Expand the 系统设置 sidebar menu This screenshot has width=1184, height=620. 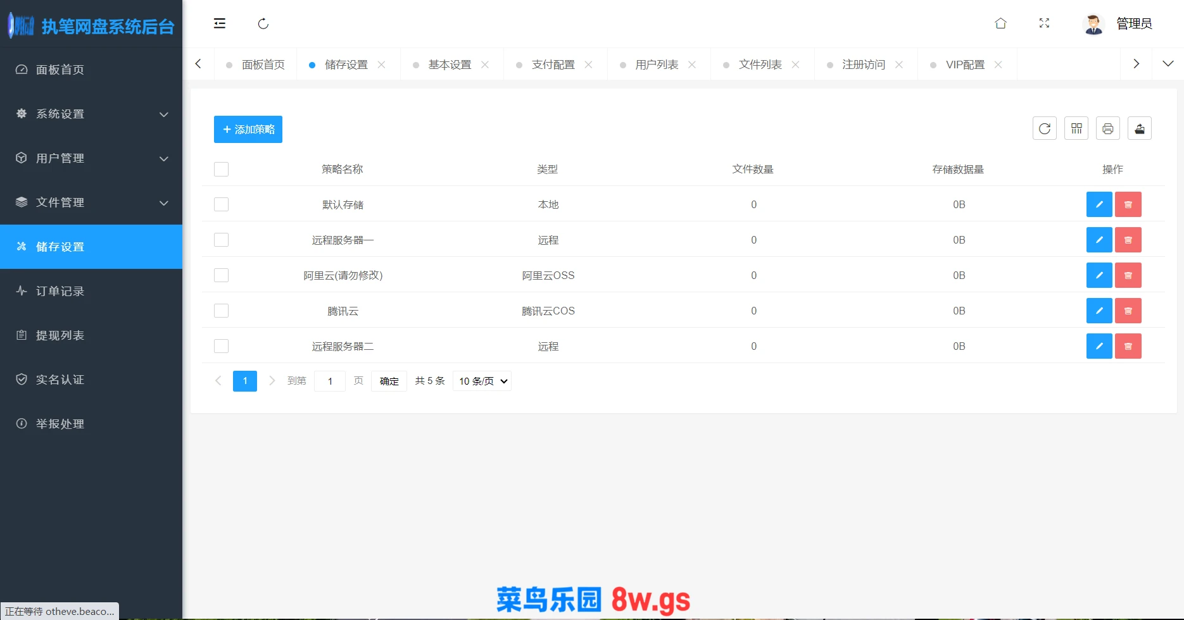pyautogui.click(x=91, y=114)
